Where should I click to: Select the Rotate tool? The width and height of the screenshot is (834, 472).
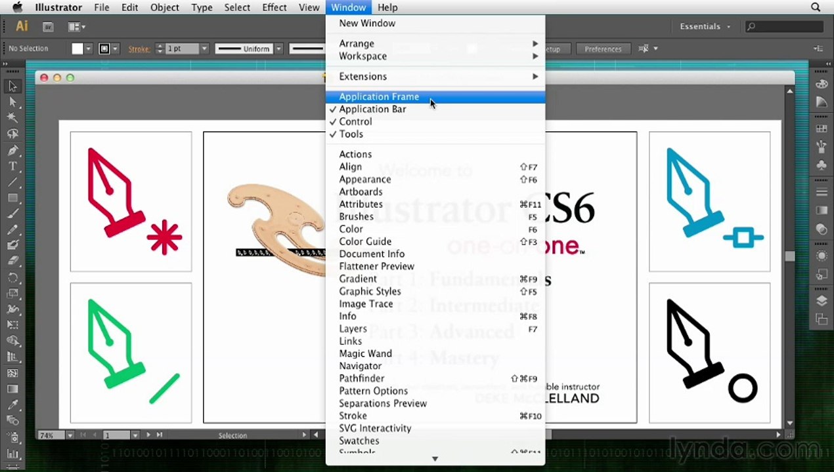[12, 277]
